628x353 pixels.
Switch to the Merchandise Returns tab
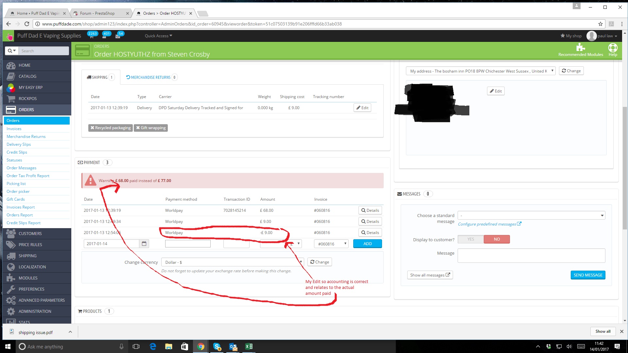tap(150, 77)
